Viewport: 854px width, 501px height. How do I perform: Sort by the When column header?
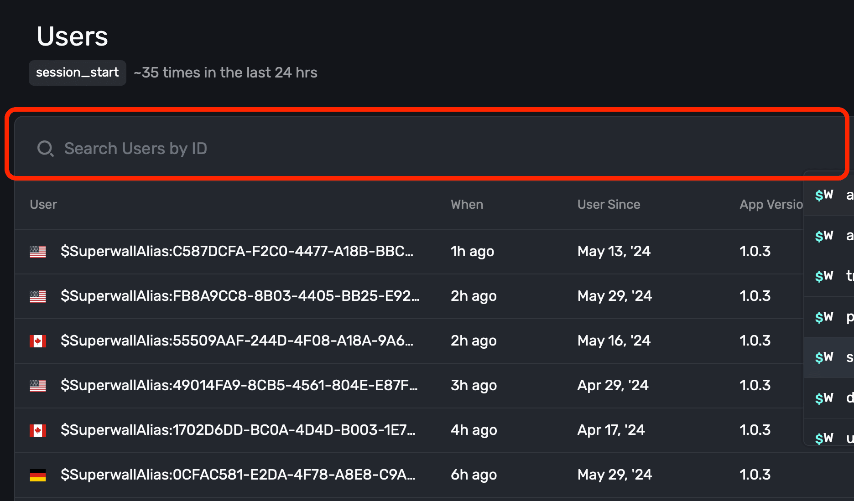coord(467,204)
